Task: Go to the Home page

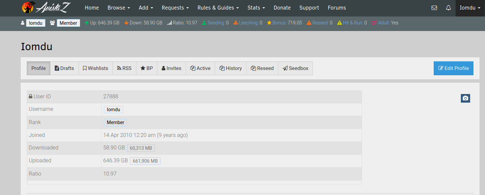Action: [92, 8]
